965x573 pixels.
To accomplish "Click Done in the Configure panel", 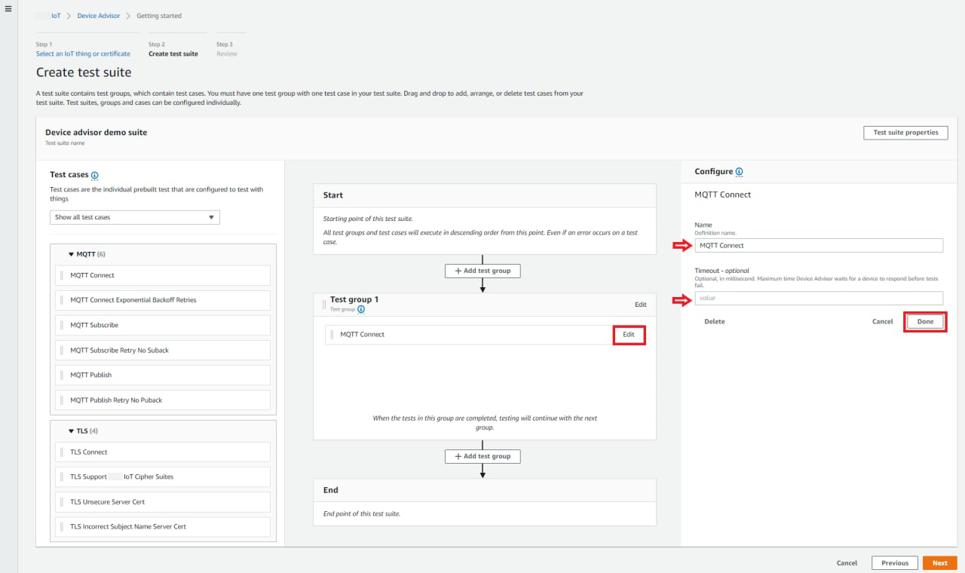I will click(925, 322).
